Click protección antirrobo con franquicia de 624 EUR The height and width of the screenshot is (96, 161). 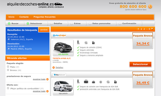click(x=100, y=89)
